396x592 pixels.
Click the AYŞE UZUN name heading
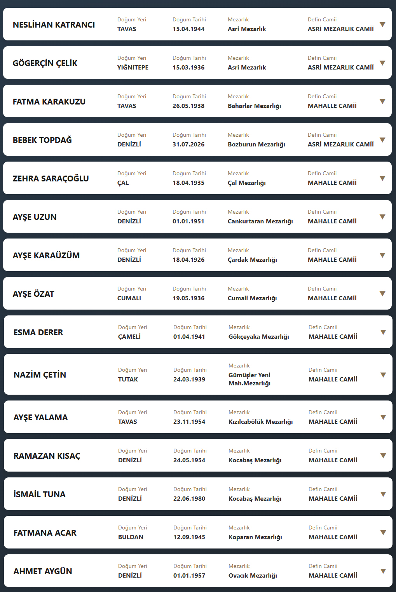point(35,217)
